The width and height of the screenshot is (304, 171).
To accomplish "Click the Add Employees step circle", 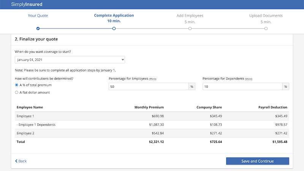I will tap(190, 28).
